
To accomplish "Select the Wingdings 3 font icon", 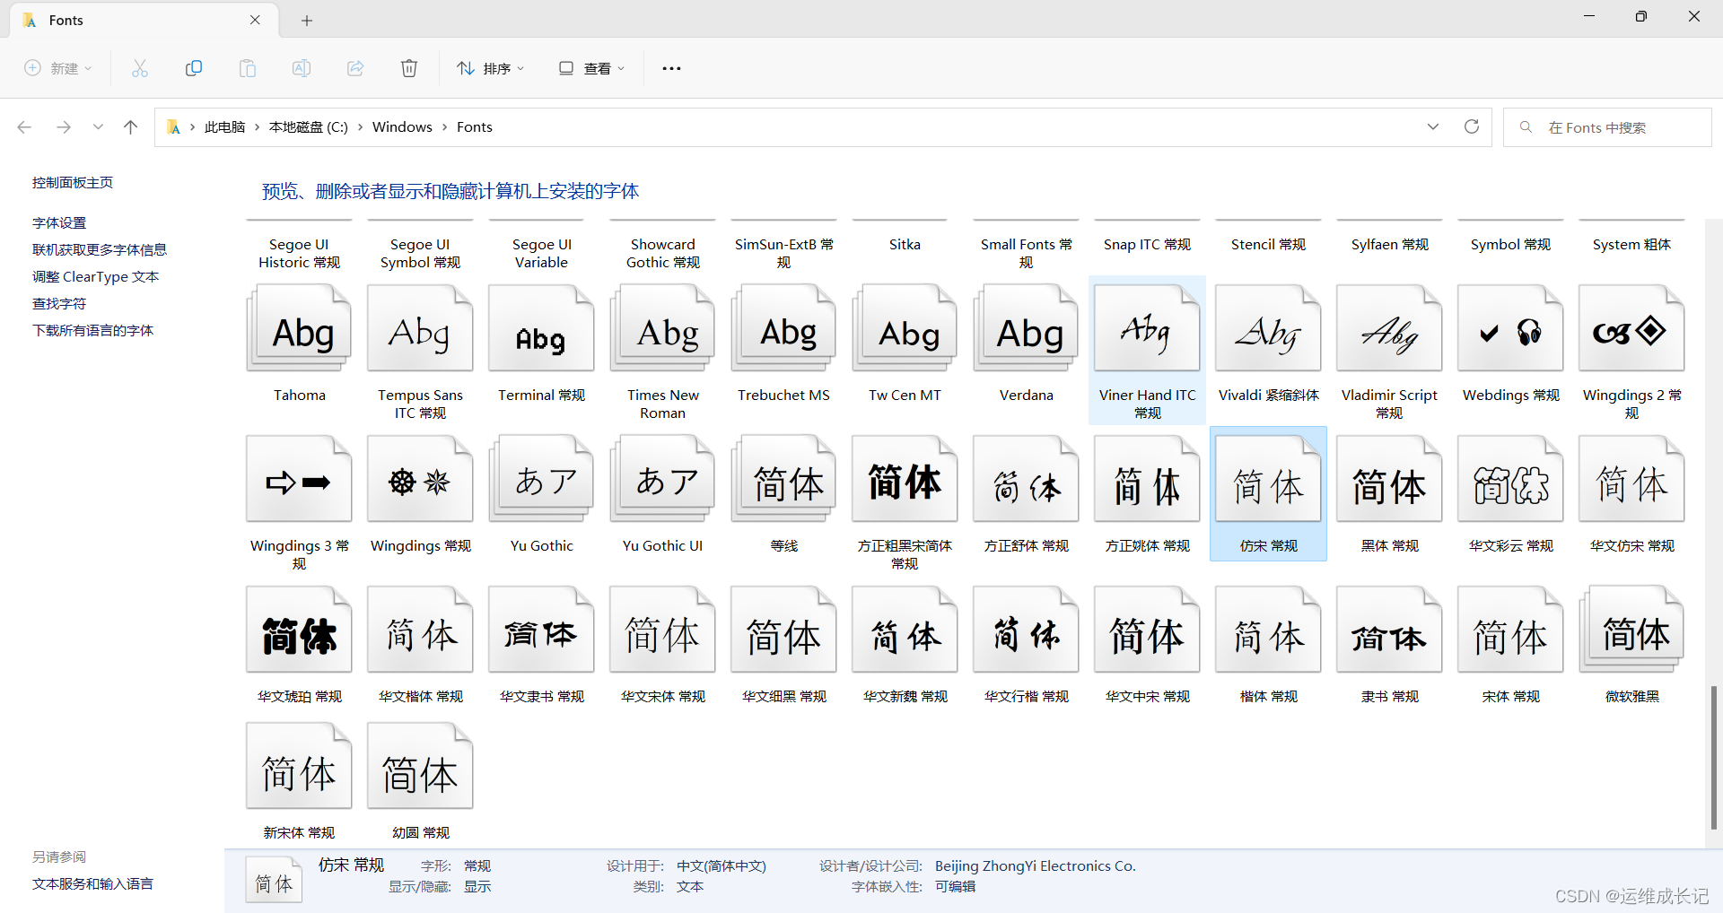I will pyautogui.click(x=299, y=479).
